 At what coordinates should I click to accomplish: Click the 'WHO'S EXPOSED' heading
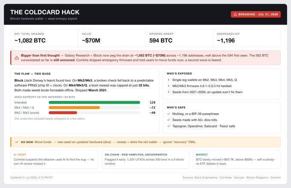(x=179, y=73)
